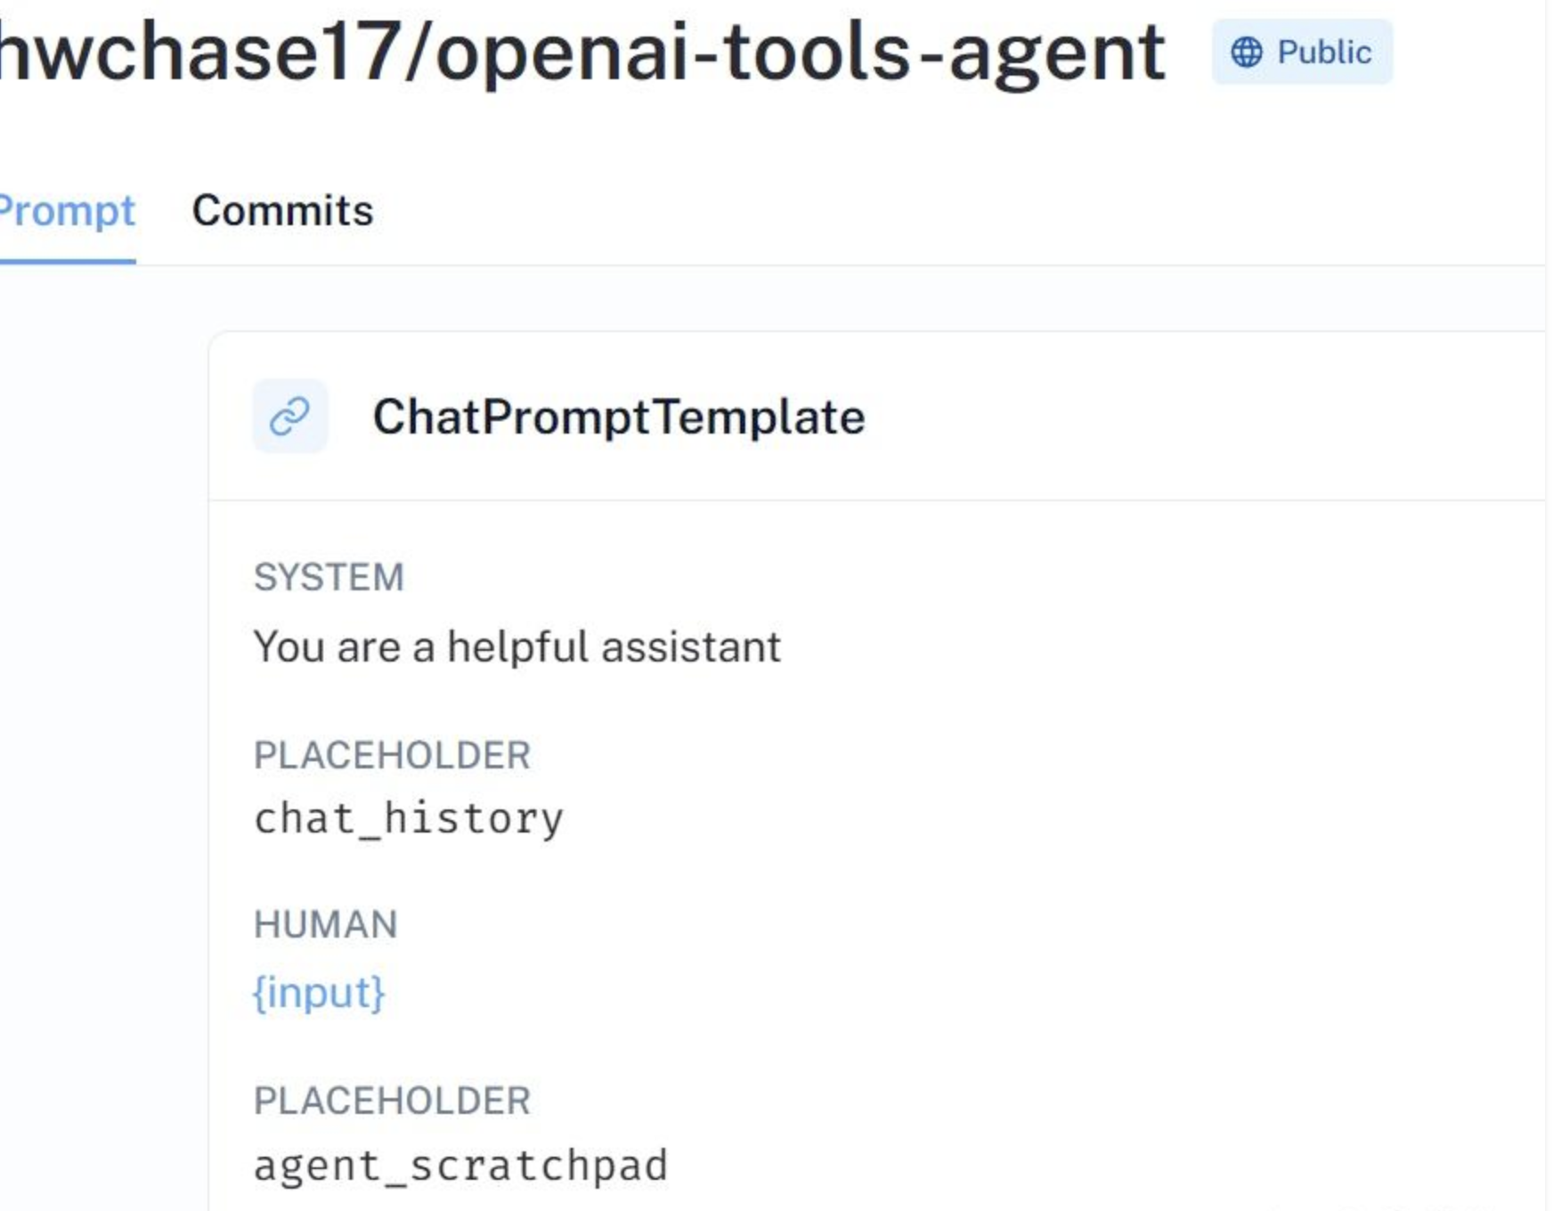This screenshot has width=1553, height=1211.
Task: Select the chat_history placeholder variable
Action: tap(409, 818)
